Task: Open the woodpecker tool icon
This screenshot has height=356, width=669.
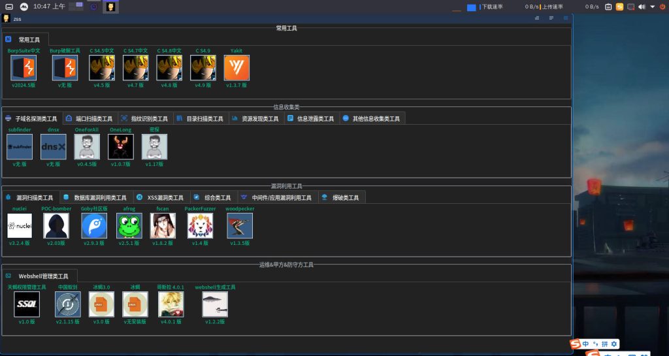Action: 240,225
